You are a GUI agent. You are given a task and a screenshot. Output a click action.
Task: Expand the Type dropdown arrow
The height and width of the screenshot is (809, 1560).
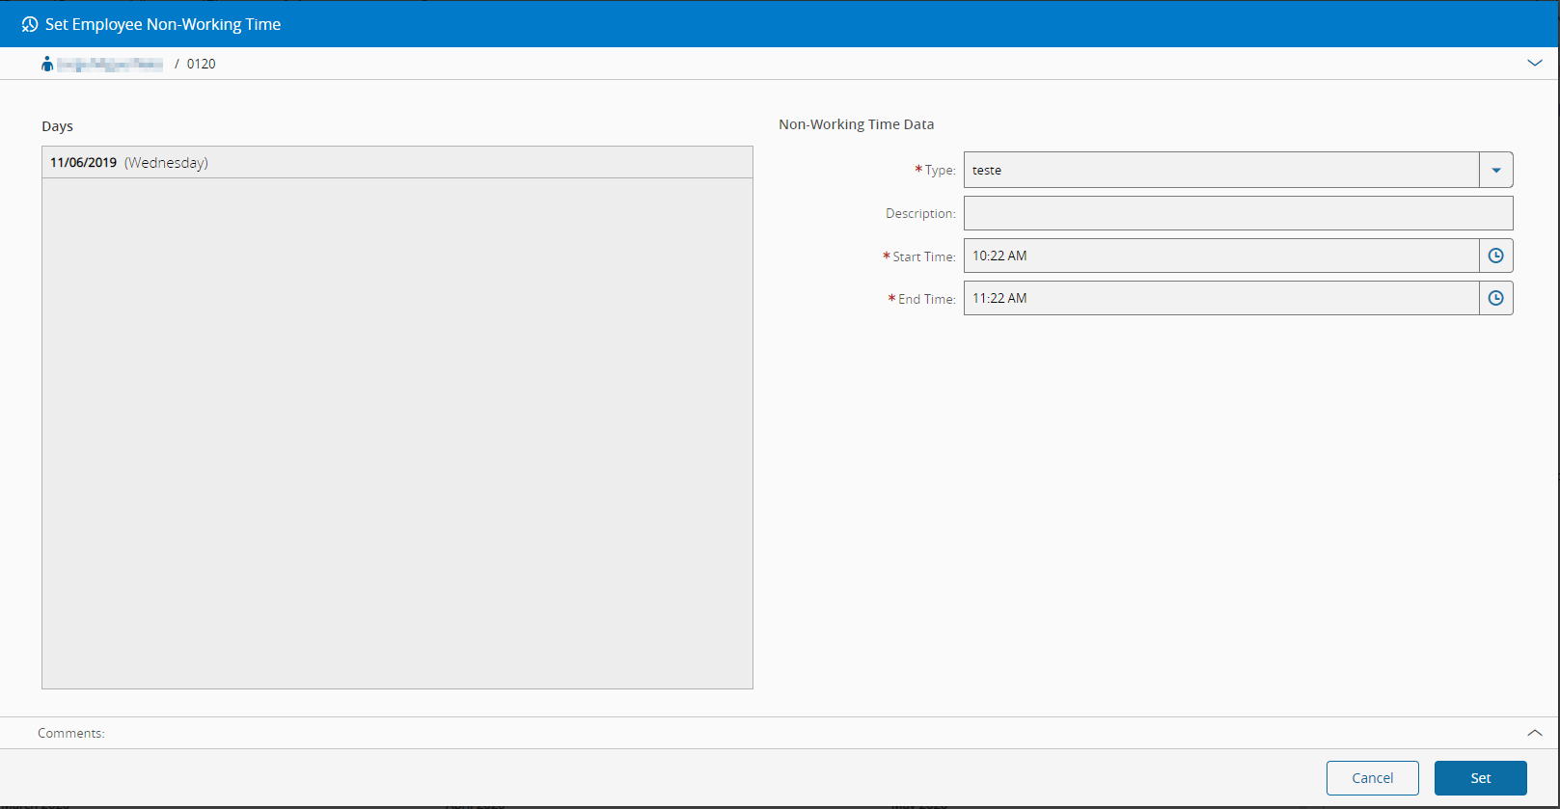[1495, 170]
